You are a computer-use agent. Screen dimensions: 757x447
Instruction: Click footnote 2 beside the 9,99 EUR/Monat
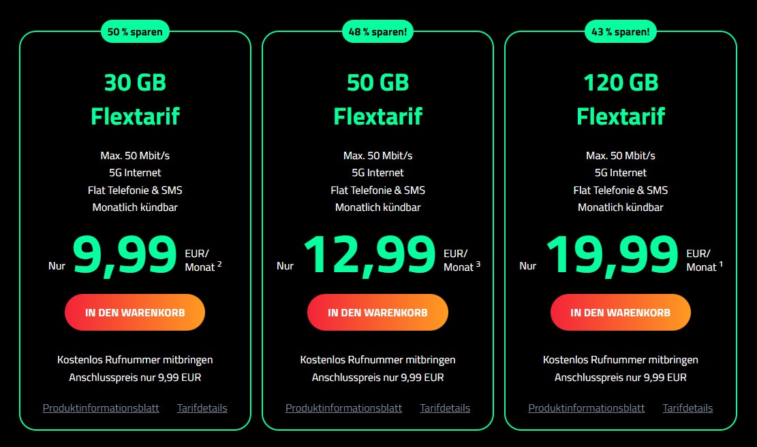(x=219, y=264)
